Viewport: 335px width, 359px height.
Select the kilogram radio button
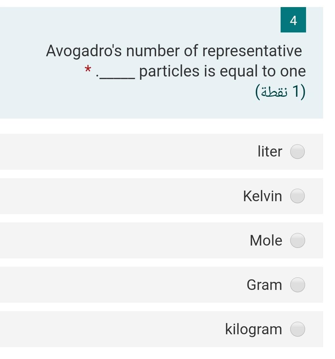click(x=297, y=329)
